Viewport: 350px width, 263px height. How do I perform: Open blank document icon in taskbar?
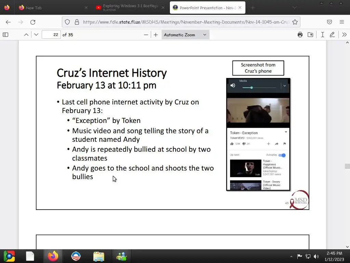click(30, 256)
